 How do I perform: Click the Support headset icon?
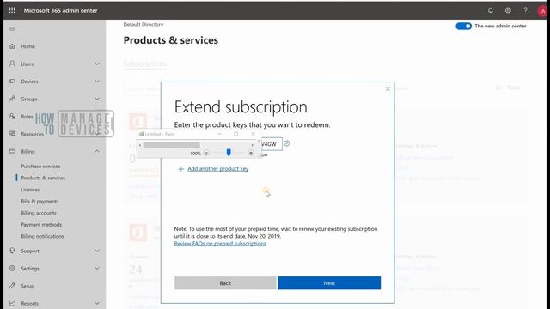click(12, 251)
